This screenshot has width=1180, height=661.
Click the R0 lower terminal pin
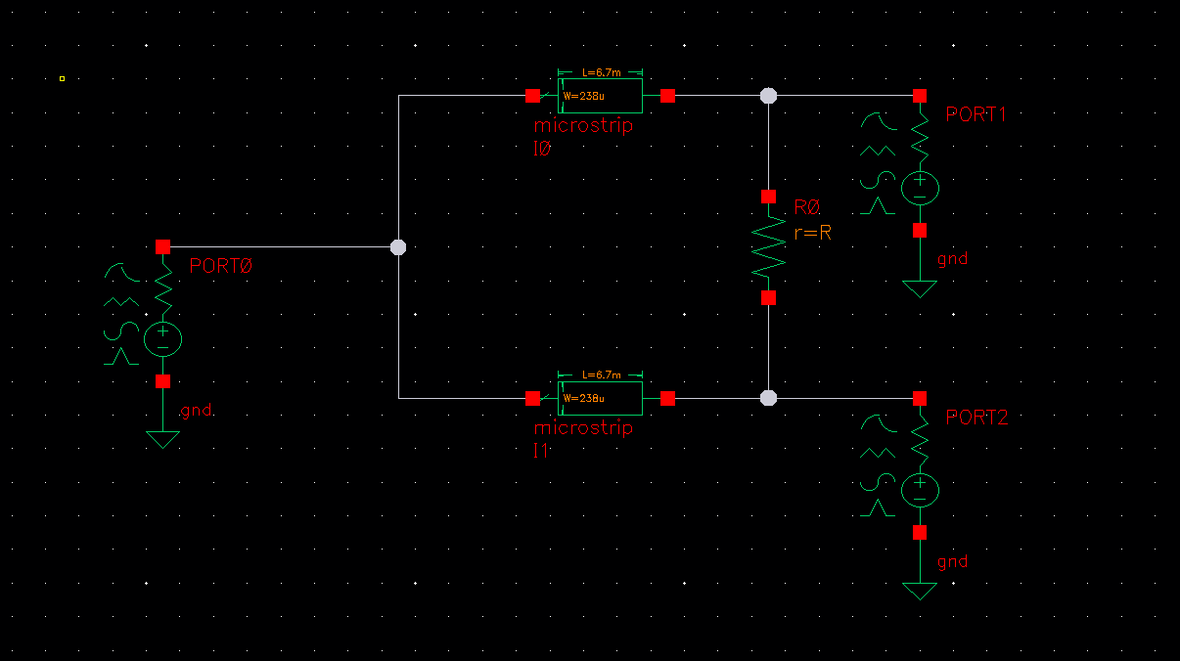[x=769, y=297]
